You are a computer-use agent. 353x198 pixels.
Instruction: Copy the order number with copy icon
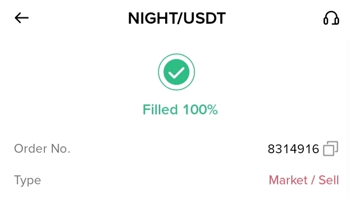(x=330, y=149)
